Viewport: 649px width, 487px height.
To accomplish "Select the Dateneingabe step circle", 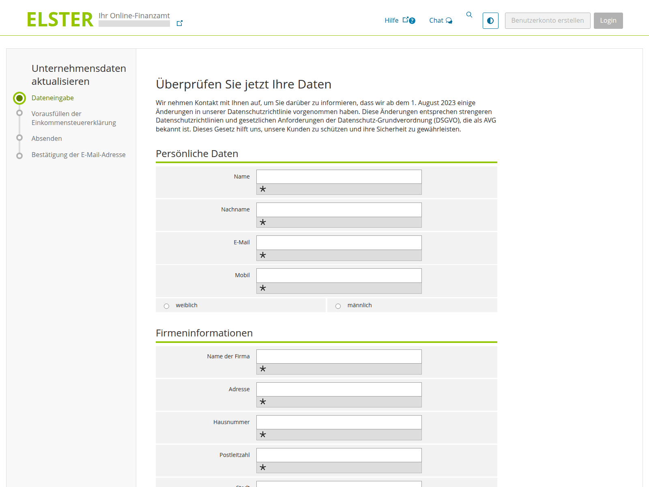I will [19, 98].
